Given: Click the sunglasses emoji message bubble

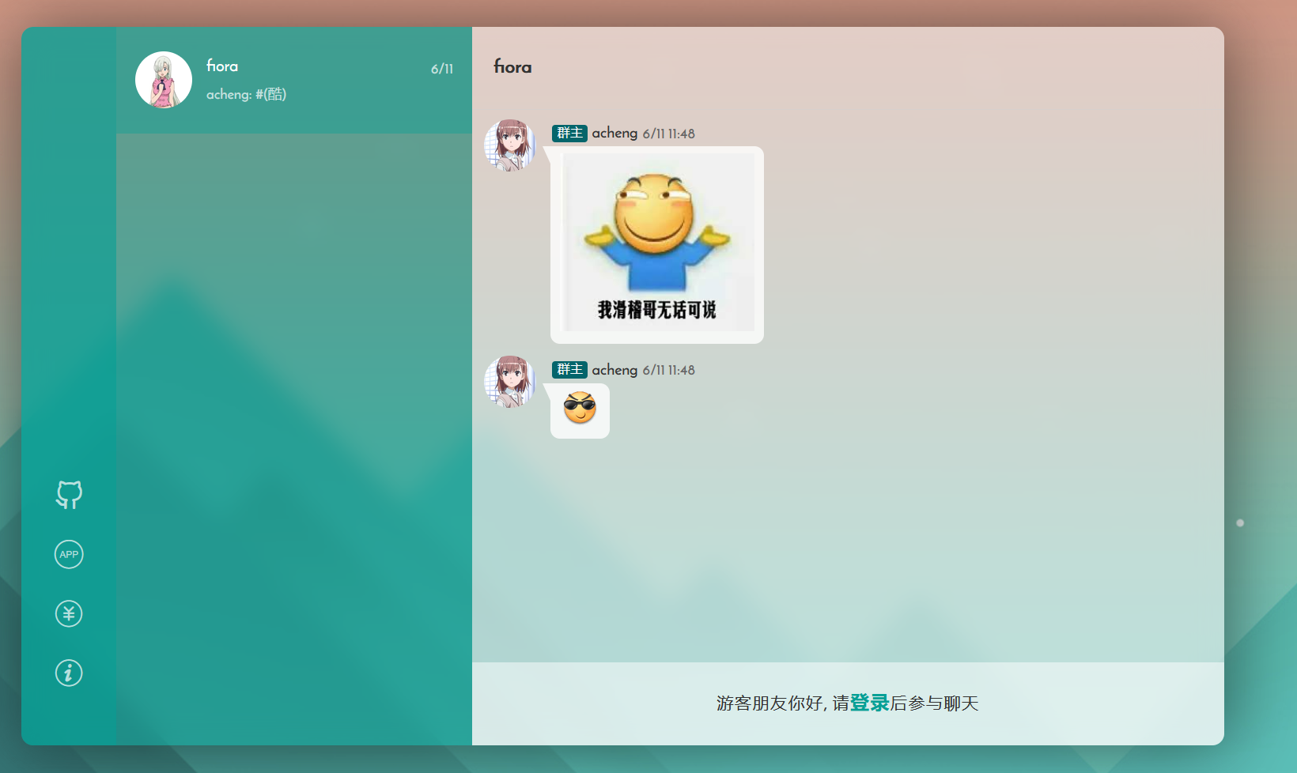Looking at the screenshot, I should coord(580,410).
